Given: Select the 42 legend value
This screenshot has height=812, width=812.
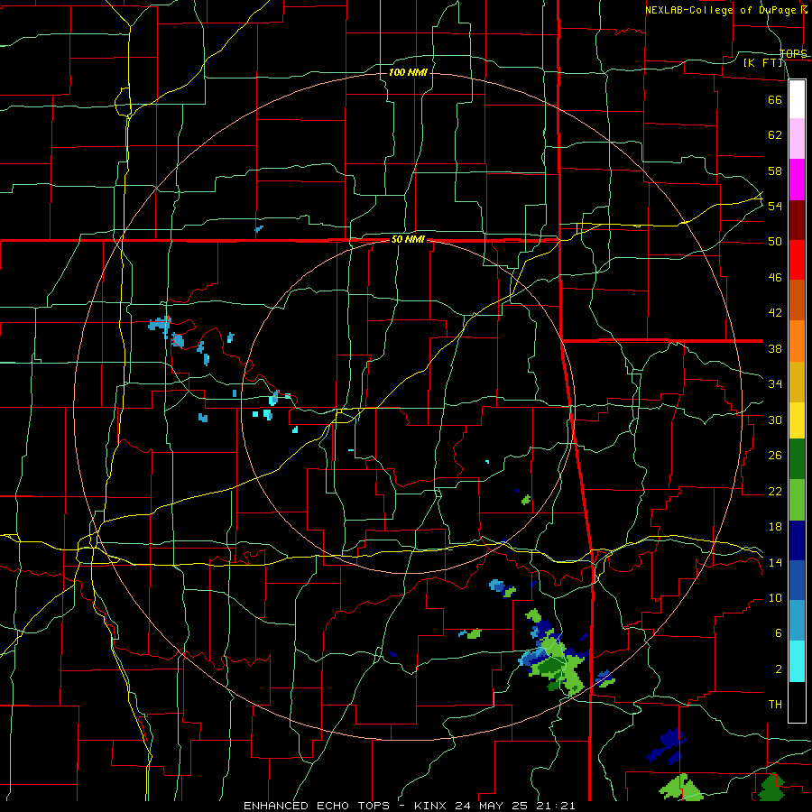Looking at the screenshot, I should [x=775, y=312].
